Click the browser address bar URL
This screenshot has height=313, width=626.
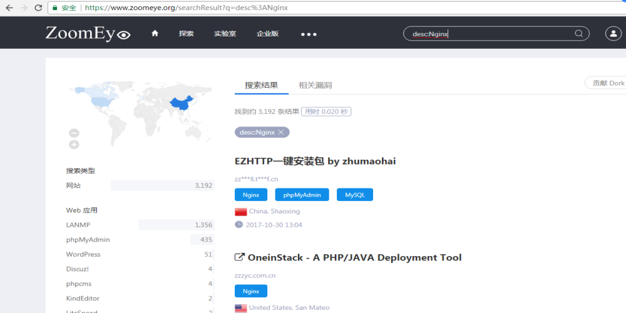[186, 8]
